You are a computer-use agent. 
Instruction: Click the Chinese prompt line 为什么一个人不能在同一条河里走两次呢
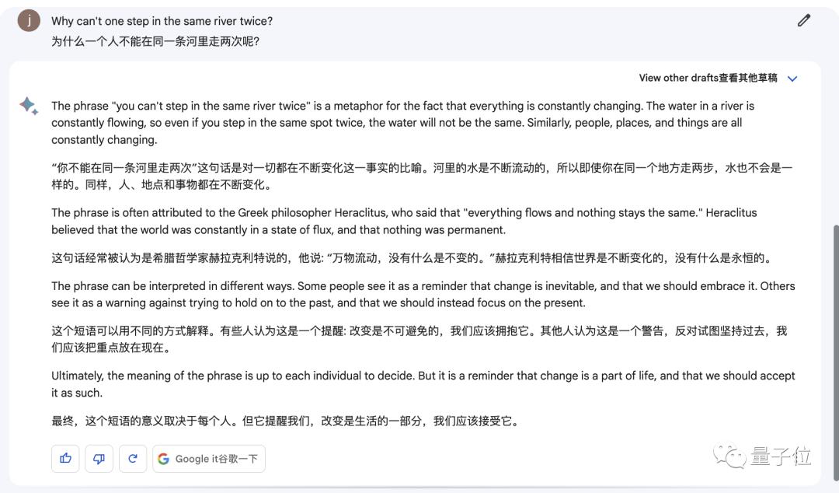click(155, 41)
